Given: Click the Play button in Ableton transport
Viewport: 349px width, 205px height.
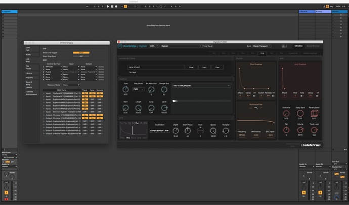Looking at the screenshot, I should pyautogui.click(x=108, y=7).
